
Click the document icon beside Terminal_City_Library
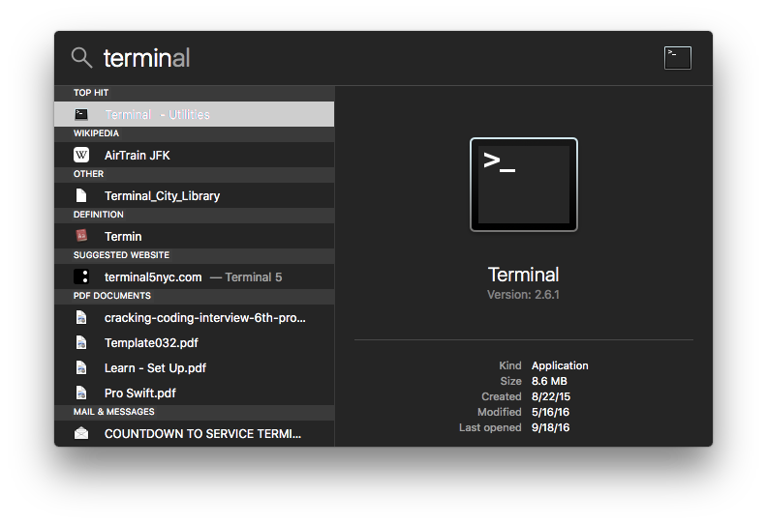(x=81, y=195)
